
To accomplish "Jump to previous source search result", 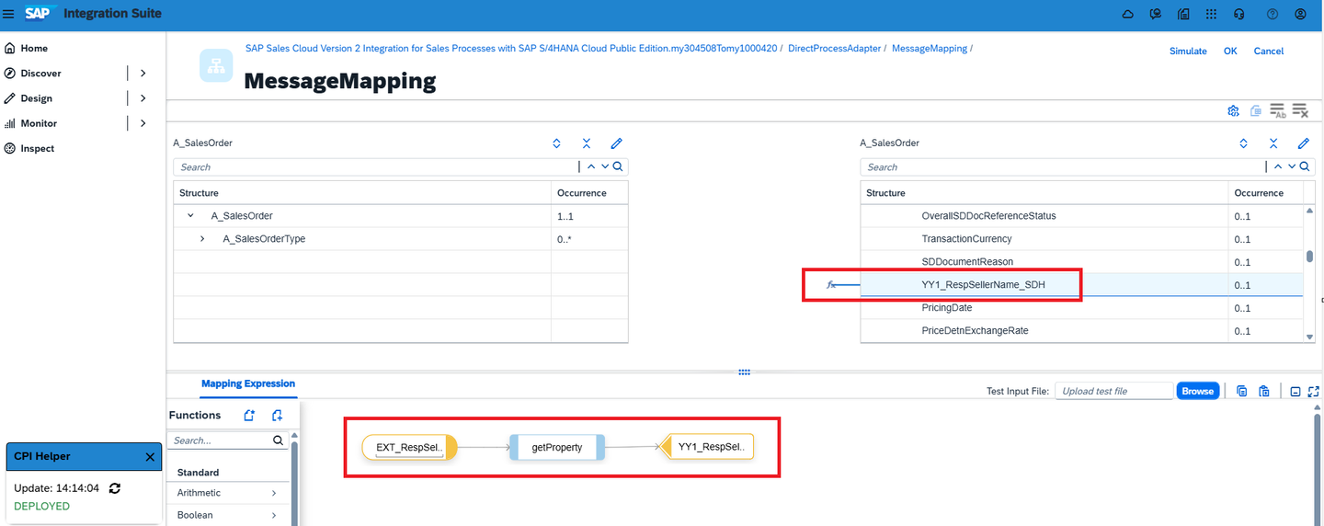I will pyautogui.click(x=591, y=166).
